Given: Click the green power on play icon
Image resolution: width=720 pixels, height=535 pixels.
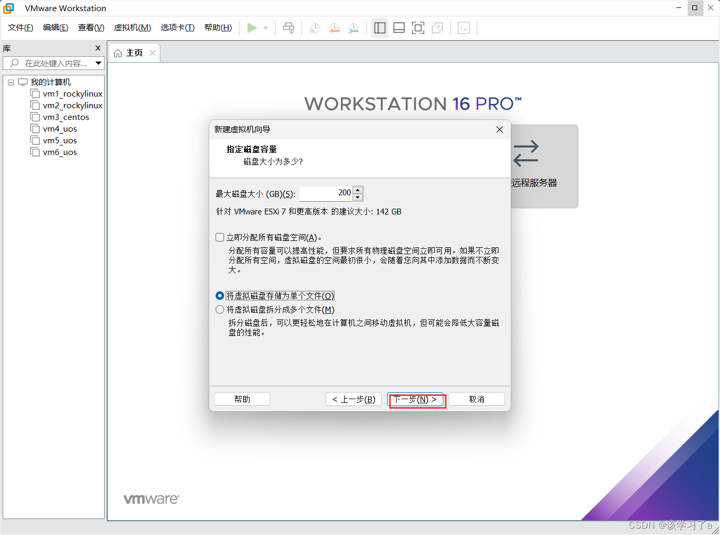Looking at the screenshot, I should click(x=252, y=28).
